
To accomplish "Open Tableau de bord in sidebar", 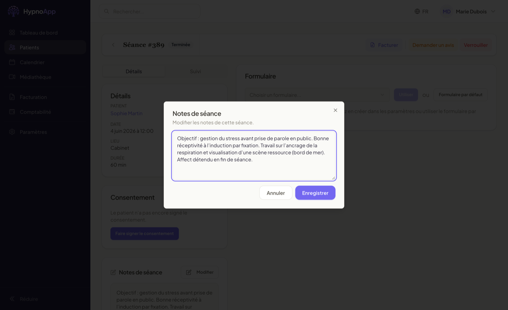I will pos(45,33).
